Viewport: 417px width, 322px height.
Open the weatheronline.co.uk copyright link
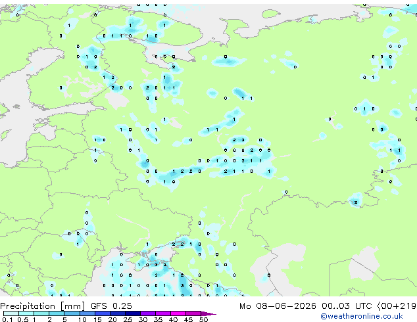[361, 316]
